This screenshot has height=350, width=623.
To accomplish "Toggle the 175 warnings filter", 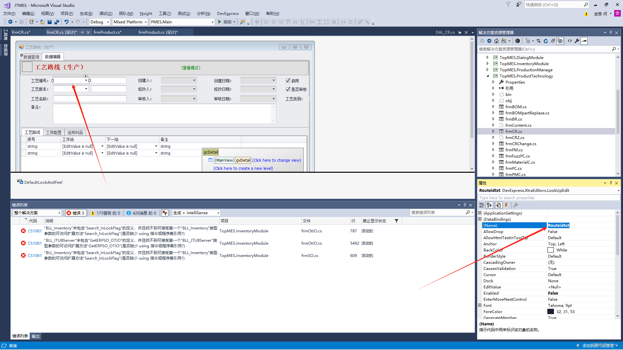I will [106, 213].
